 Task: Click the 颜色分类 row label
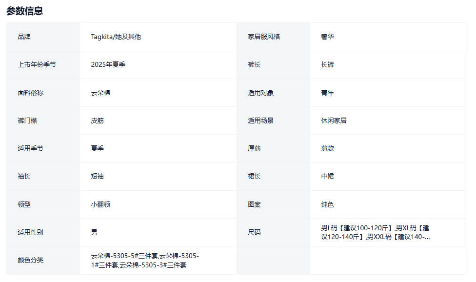(x=30, y=260)
